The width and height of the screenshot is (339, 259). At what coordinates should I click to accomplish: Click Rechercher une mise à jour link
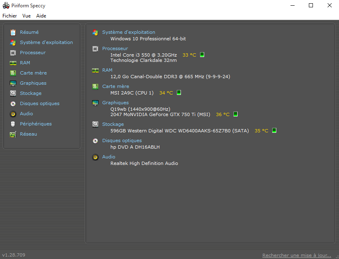tap(297, 255)
